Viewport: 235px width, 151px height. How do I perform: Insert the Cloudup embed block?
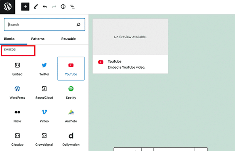point(17,139)
